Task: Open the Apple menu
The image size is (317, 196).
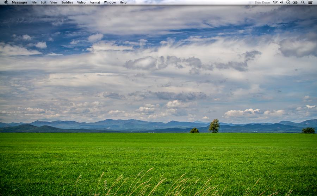Action: (x=6, y=2)
